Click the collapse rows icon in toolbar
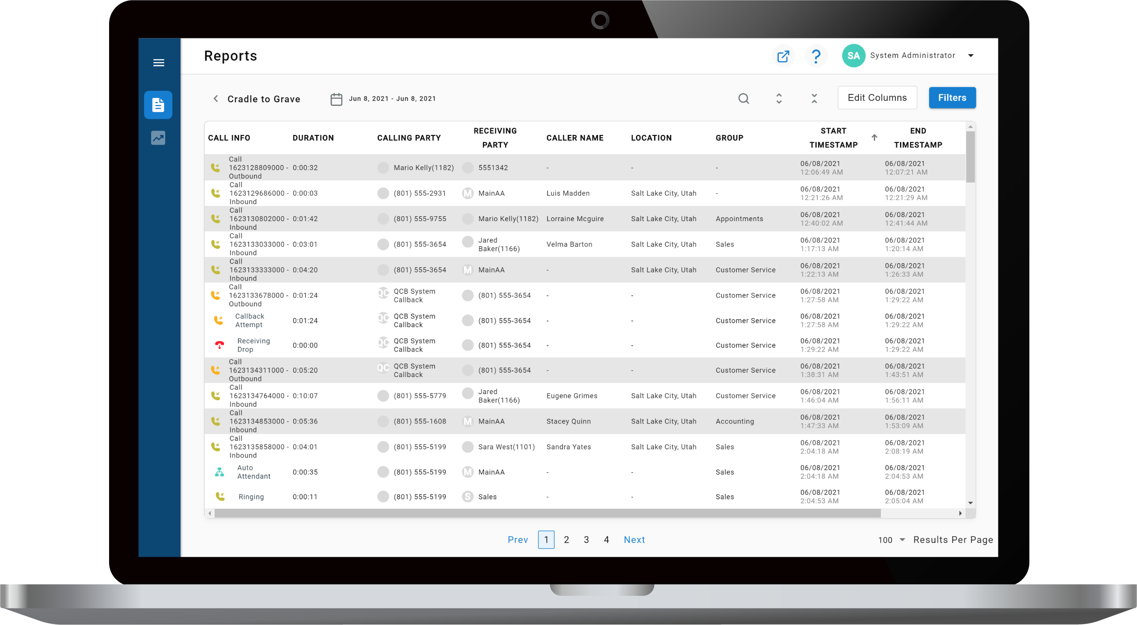The height and width of the screenshot is (625, 1137). 814,98
